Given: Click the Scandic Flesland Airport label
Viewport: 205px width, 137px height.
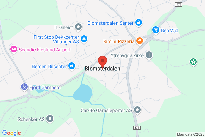Looking at the screenshot, I should click(45, 50).
